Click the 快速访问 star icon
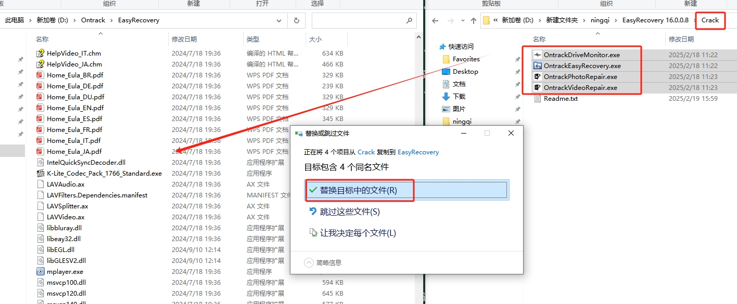Viewport: 737px width, 304px height. tap(443, 46)
